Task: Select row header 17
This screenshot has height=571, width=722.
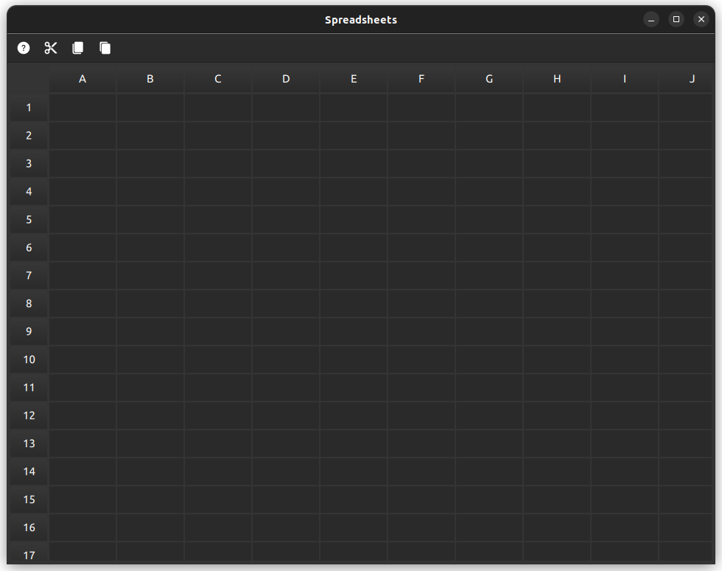Action: coord(28,556)
